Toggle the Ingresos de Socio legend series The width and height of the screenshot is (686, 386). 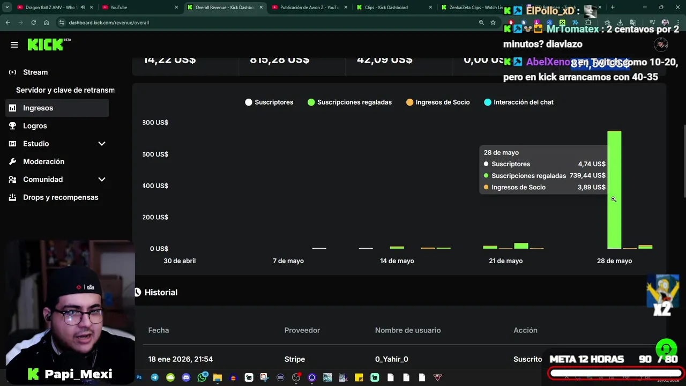438,102
